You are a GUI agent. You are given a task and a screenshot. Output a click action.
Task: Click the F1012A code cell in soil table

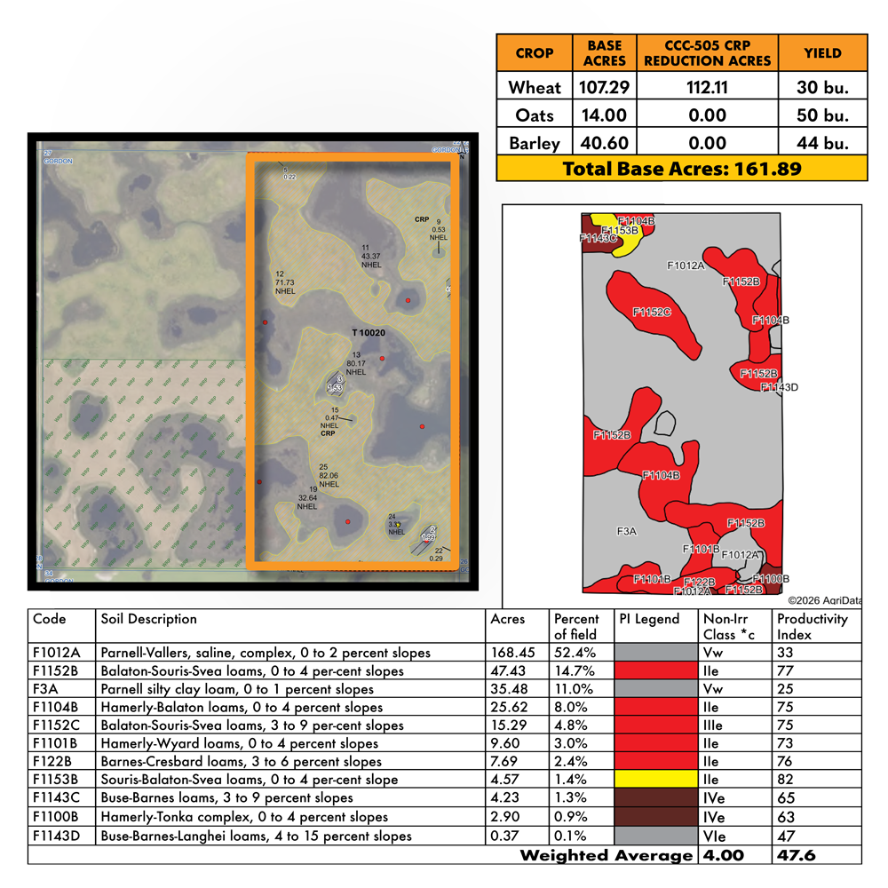click(x=61, y=653)
